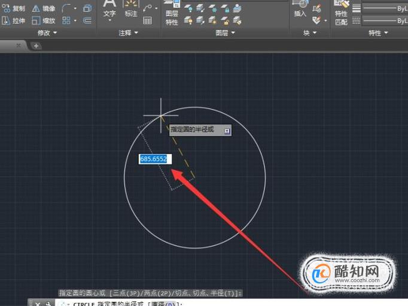The image size is (408, 306).
Task: Open the Leader tool dropdown arrow
Action: pos(156,8)
